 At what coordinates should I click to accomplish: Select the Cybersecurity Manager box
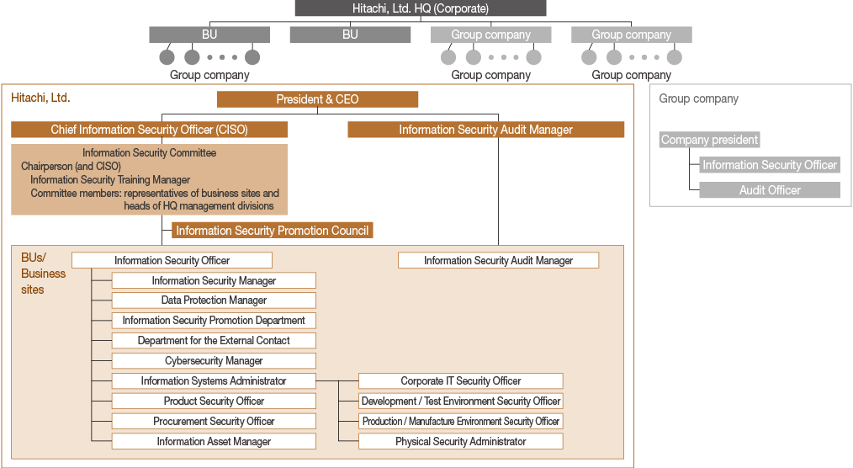tap(214, 361)
